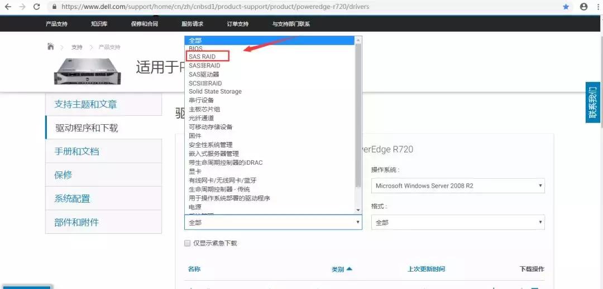Image resolution: width=603 pixels, height=289 pixels.
Task: Open 产品支持 in top navigation
Action: (56, 24)
